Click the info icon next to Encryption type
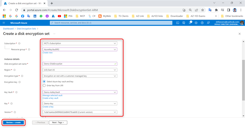The width and height of the screenshot is (245, 128). [22, 76]
